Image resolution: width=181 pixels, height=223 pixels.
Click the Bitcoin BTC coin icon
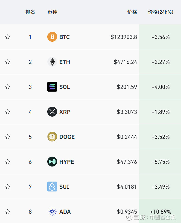click(x=52, y=37)
